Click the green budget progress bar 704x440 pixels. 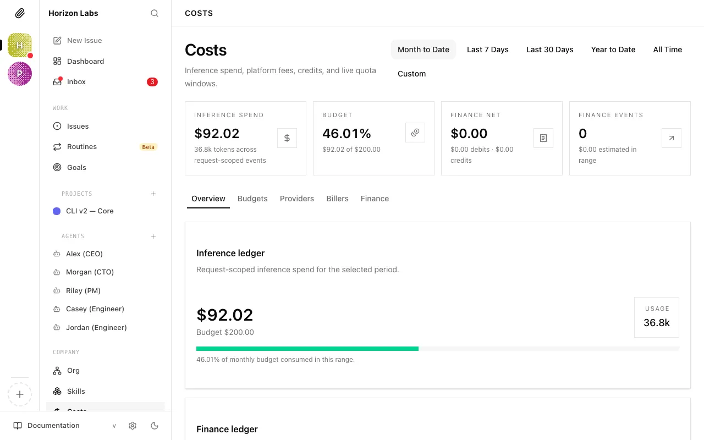[307, 349]
